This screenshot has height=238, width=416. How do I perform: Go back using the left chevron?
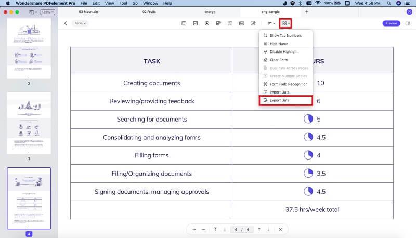point(66,23)
